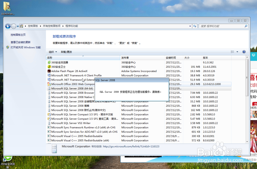Click SQL Server Compact 3.5 SP1 简体中文版 icon
Viewport: 257px width, 169px height.
coord(49,114)
